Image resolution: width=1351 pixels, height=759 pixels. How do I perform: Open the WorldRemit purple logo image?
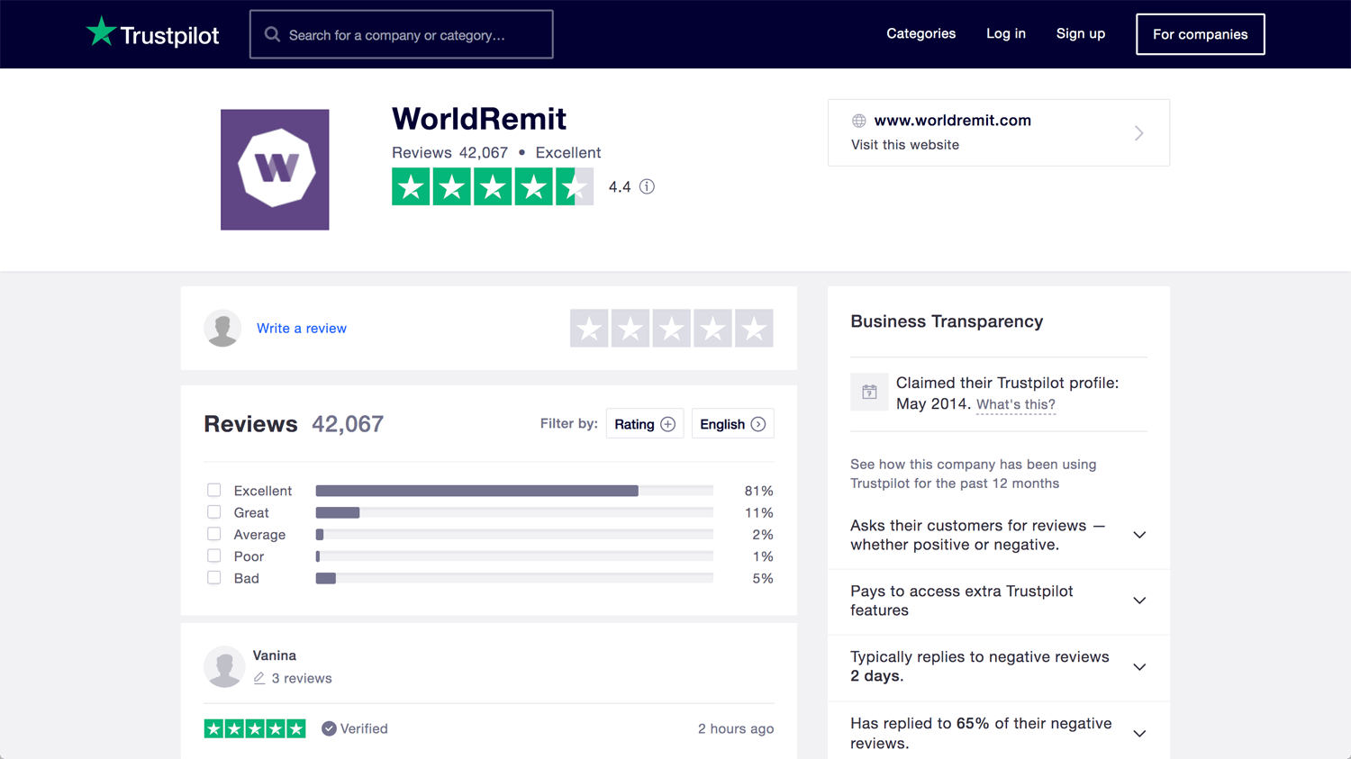click(275, 169)
